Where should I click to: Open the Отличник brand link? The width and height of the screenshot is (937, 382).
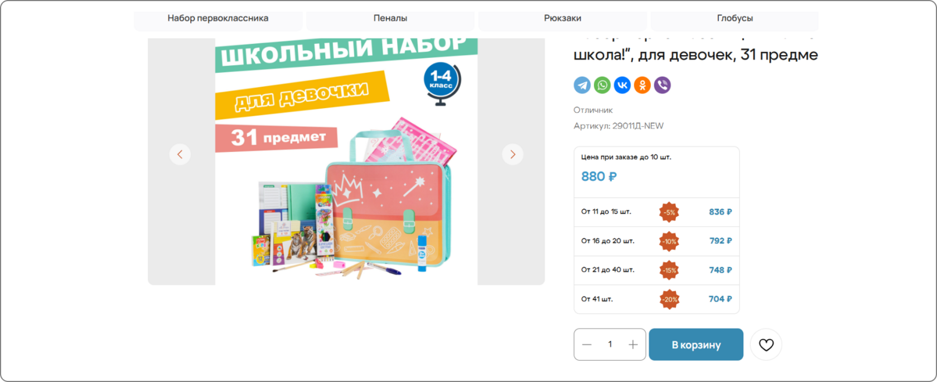coord(593,110)
